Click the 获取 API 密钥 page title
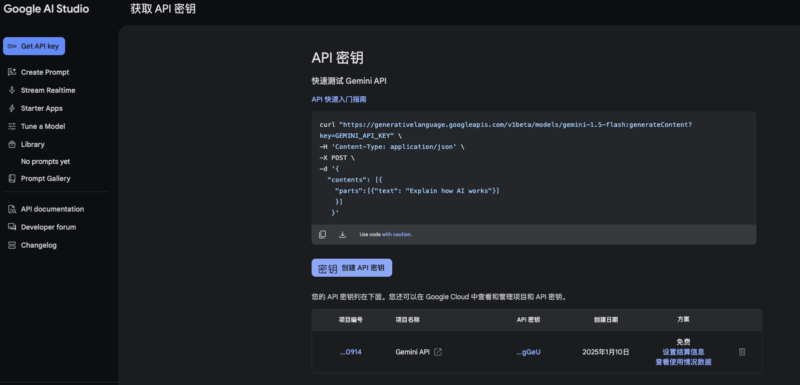Viewport: 800px width, 385px height. (163, 9)
